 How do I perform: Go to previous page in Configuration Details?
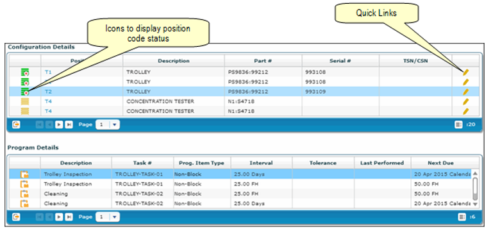pos(49,124)
